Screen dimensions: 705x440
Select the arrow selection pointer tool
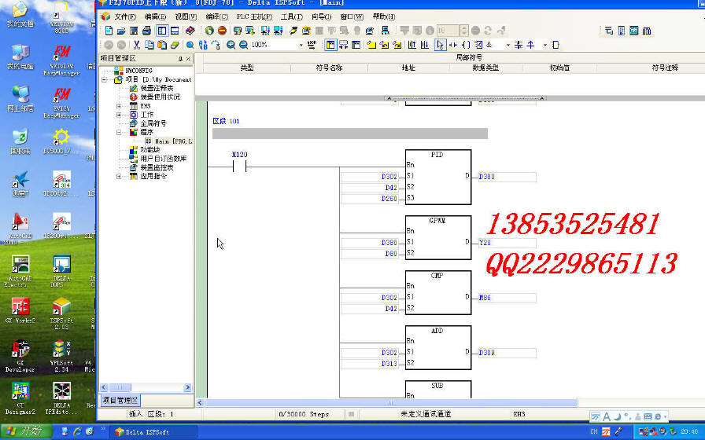(x=440, y=45)
